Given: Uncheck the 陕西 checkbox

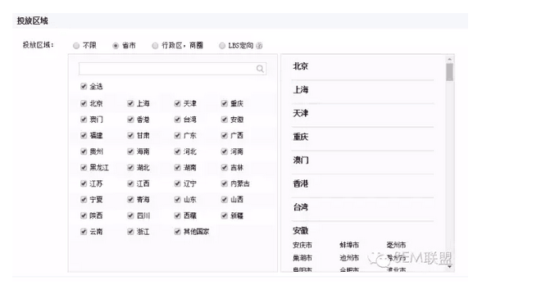Looking at the screenshot, I should click(x=84, y=215).
